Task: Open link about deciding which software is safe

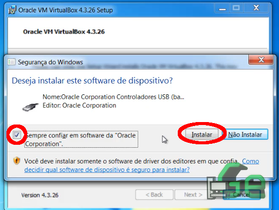Action: [142, 166]
